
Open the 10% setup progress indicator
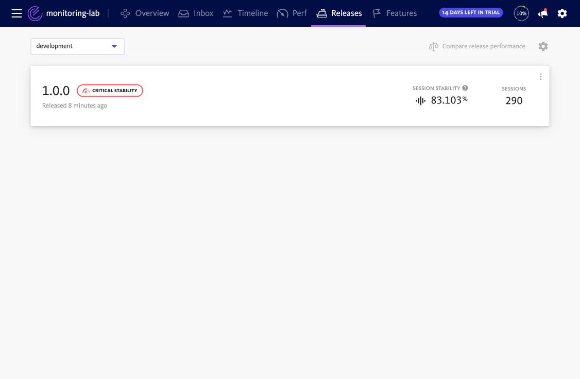tap(521, 13)
